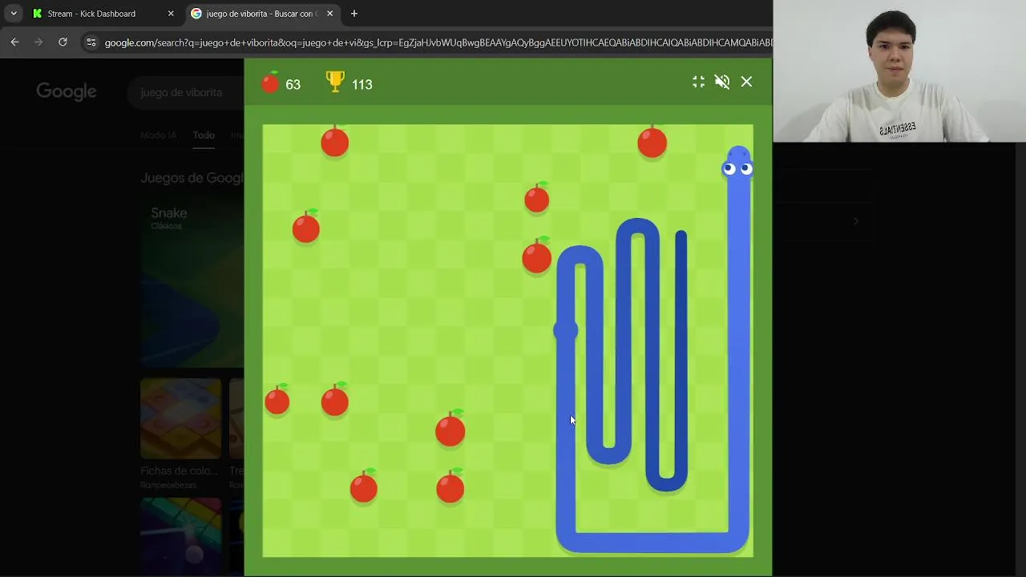The width and height of the screenshot is (1026, 577).
Task: Click the Juegos de Google heading
Action: coord(192,178)
